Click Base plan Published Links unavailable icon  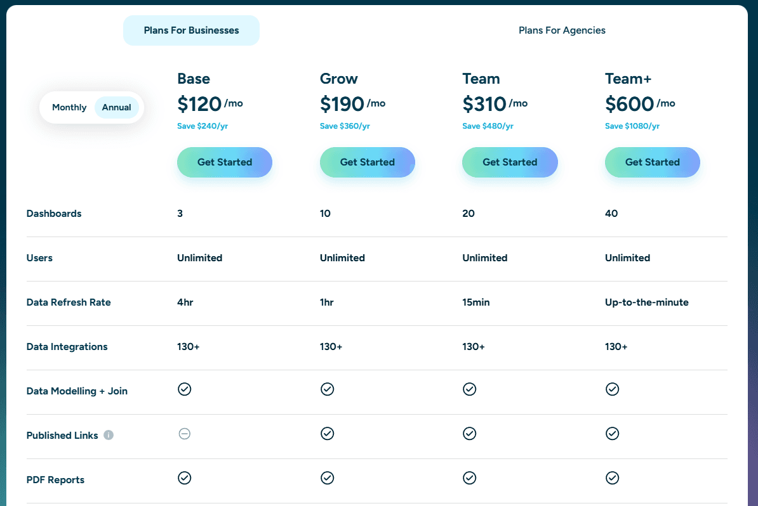pyautogui.click(x=184, y=434)
